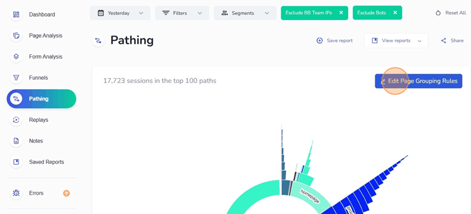471x214 pixels.
Task: Remove the Exclude BB Team IPs filter
Action: point(341,13)
